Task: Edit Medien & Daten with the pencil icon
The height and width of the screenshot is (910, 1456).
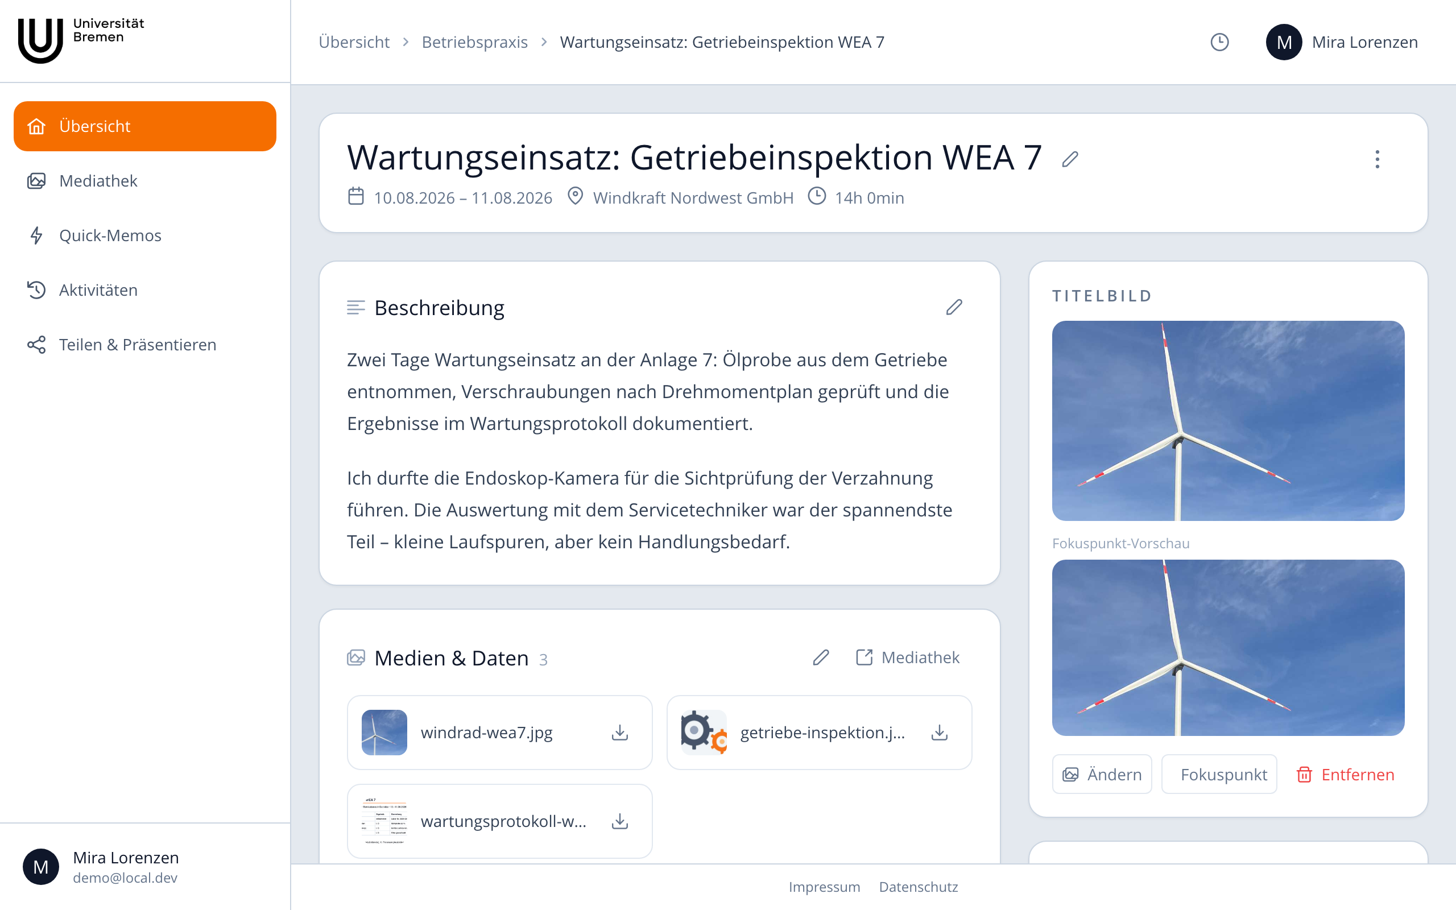Action: point(821,658)
